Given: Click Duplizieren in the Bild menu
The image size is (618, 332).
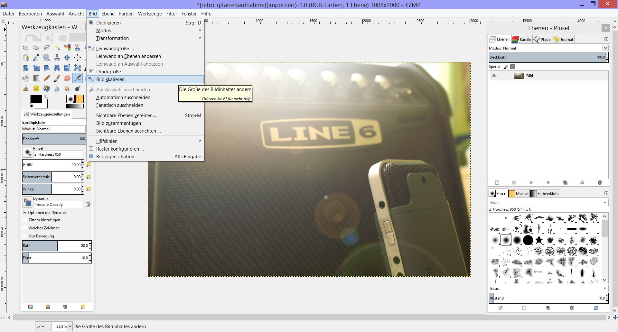Looking at the screenshot, I should 145,23.
